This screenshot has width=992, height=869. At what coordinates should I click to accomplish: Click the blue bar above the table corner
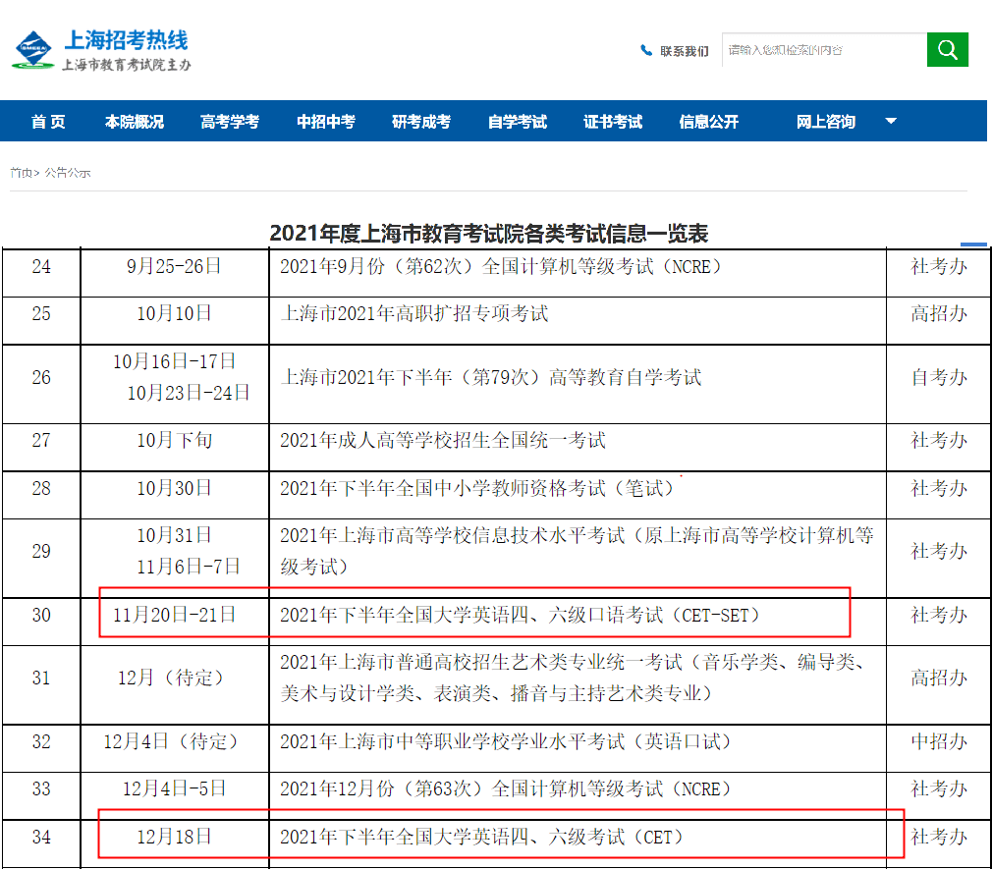point(973,244)
